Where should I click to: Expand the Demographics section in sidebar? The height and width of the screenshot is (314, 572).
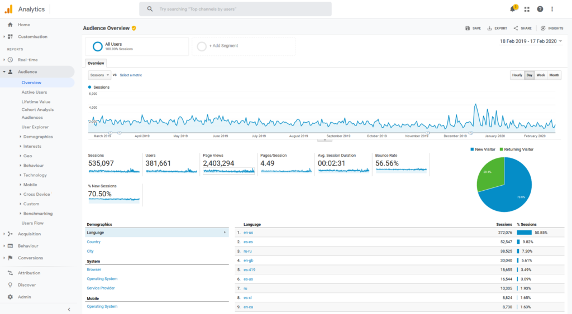coord(37,137)
